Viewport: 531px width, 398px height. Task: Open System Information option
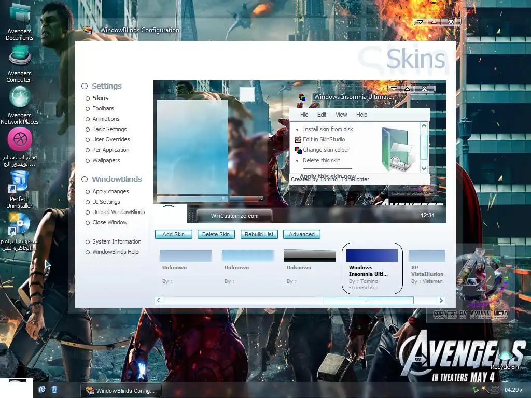(x=117, y=241)
